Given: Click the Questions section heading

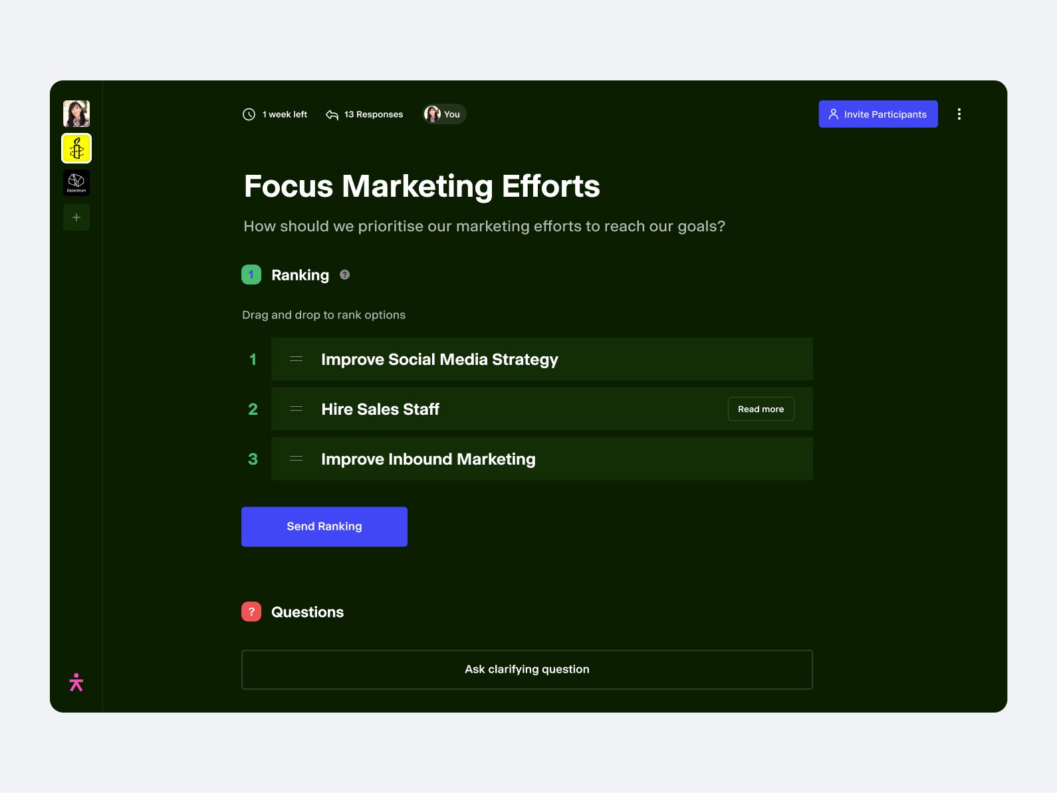Looking at the screenshot, I should tap(308, 612).
